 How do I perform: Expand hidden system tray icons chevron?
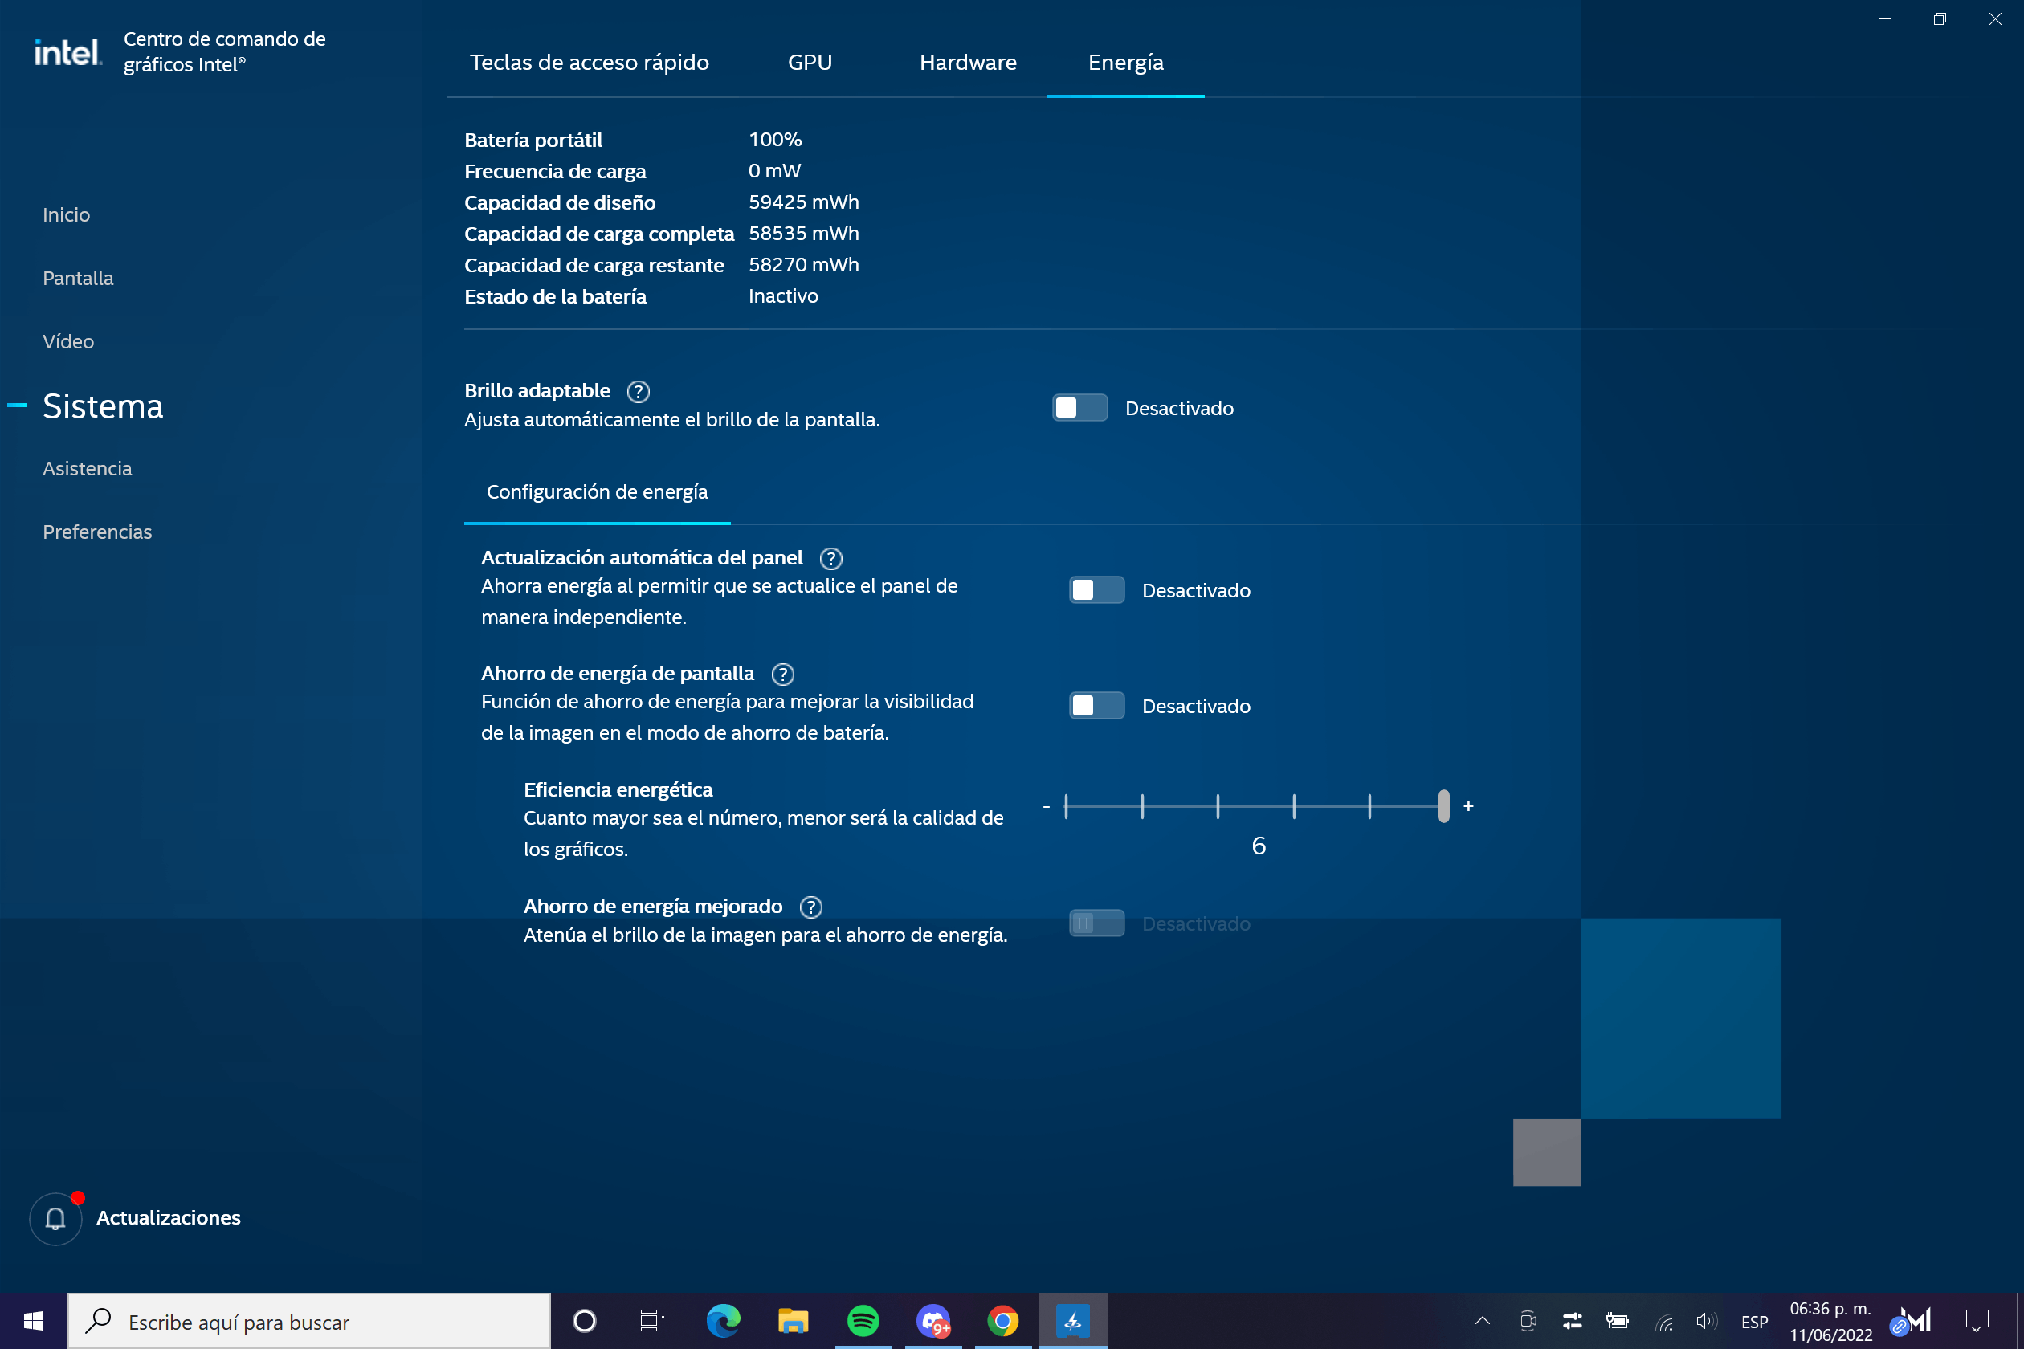pyautogui.click(x=1482, y=1321)
